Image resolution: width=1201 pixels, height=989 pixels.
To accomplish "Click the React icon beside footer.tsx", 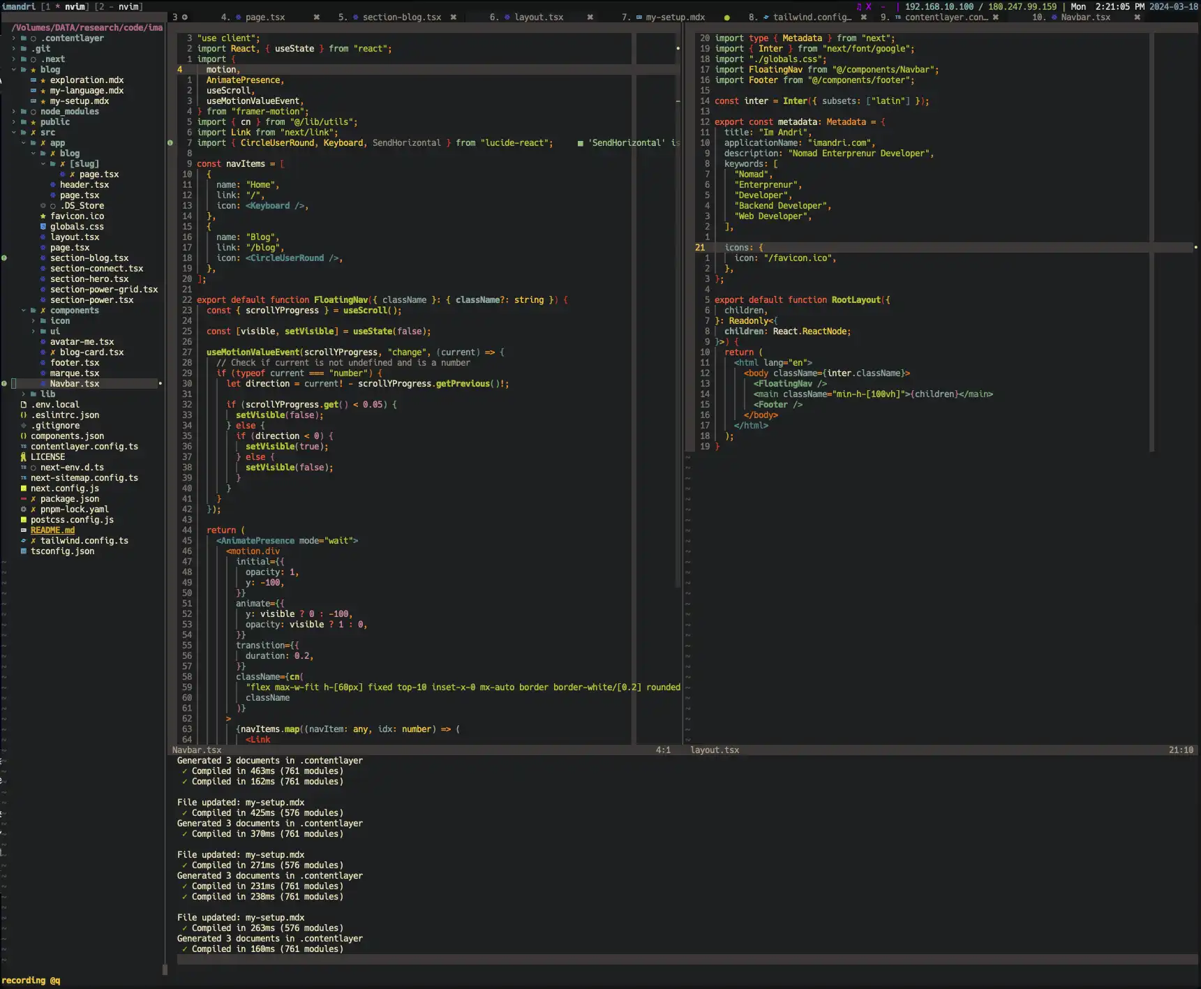I will (43, 363).
